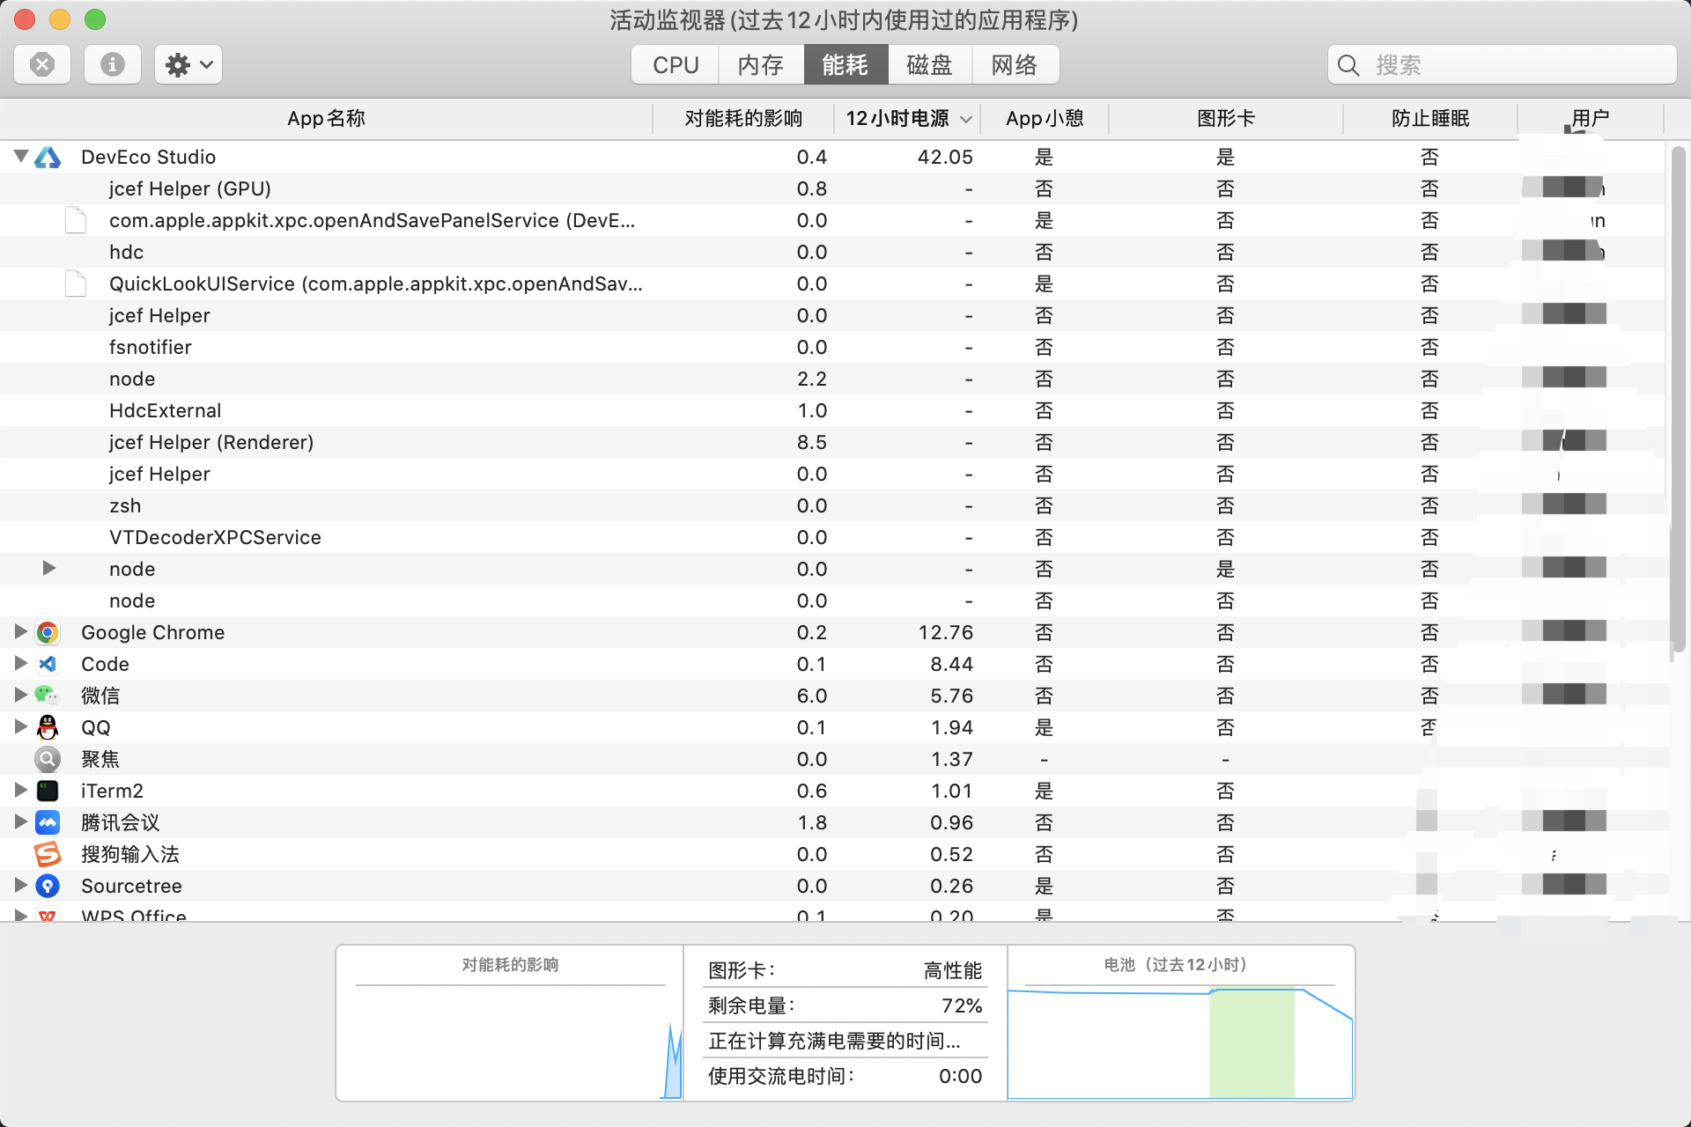Image resolution: width=1691 pixels, height=1127 pixels.
Task: Click the 剩余电量 72% entry
Action: coord(845,1005)
